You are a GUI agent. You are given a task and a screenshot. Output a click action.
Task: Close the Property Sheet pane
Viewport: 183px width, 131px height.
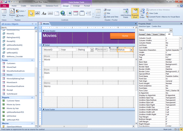pyautogui.click(x=181, y=24)
